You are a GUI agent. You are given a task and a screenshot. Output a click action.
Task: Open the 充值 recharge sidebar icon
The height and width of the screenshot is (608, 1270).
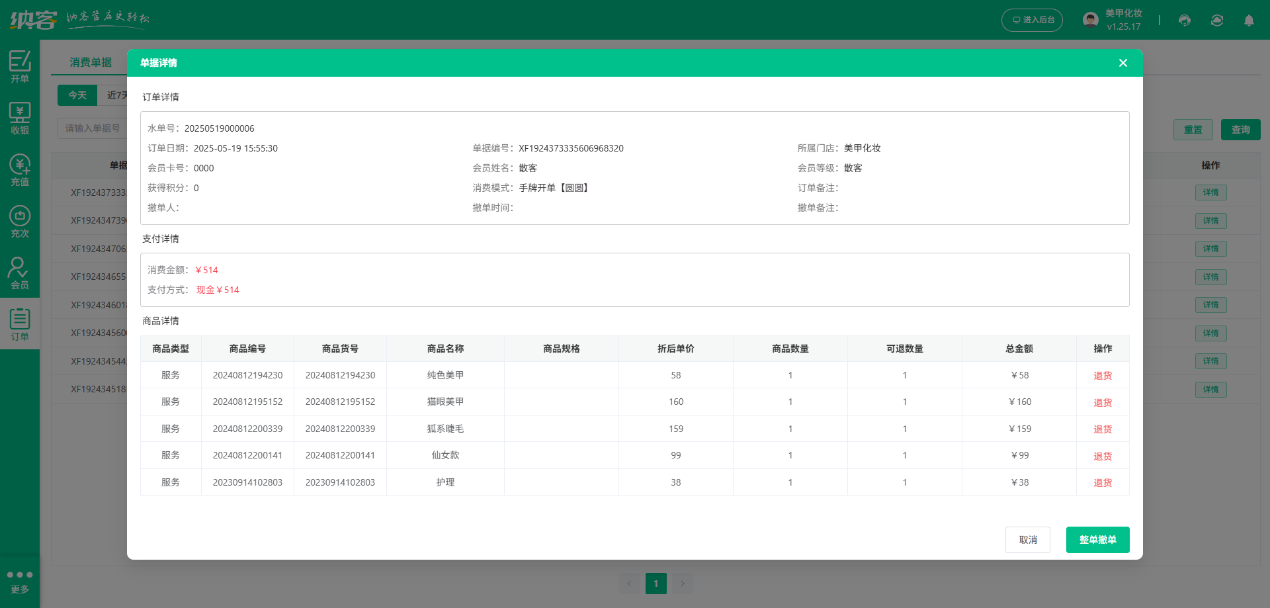click(x=20, y=169)
